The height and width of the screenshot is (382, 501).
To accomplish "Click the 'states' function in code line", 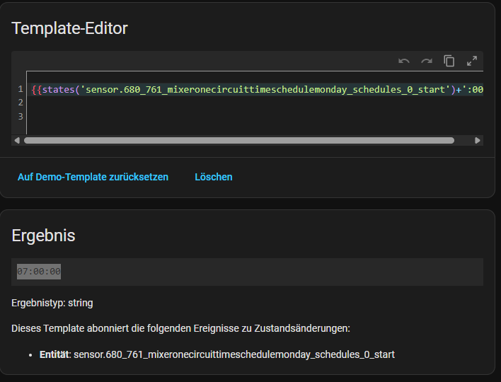I will tap(59, 90).
